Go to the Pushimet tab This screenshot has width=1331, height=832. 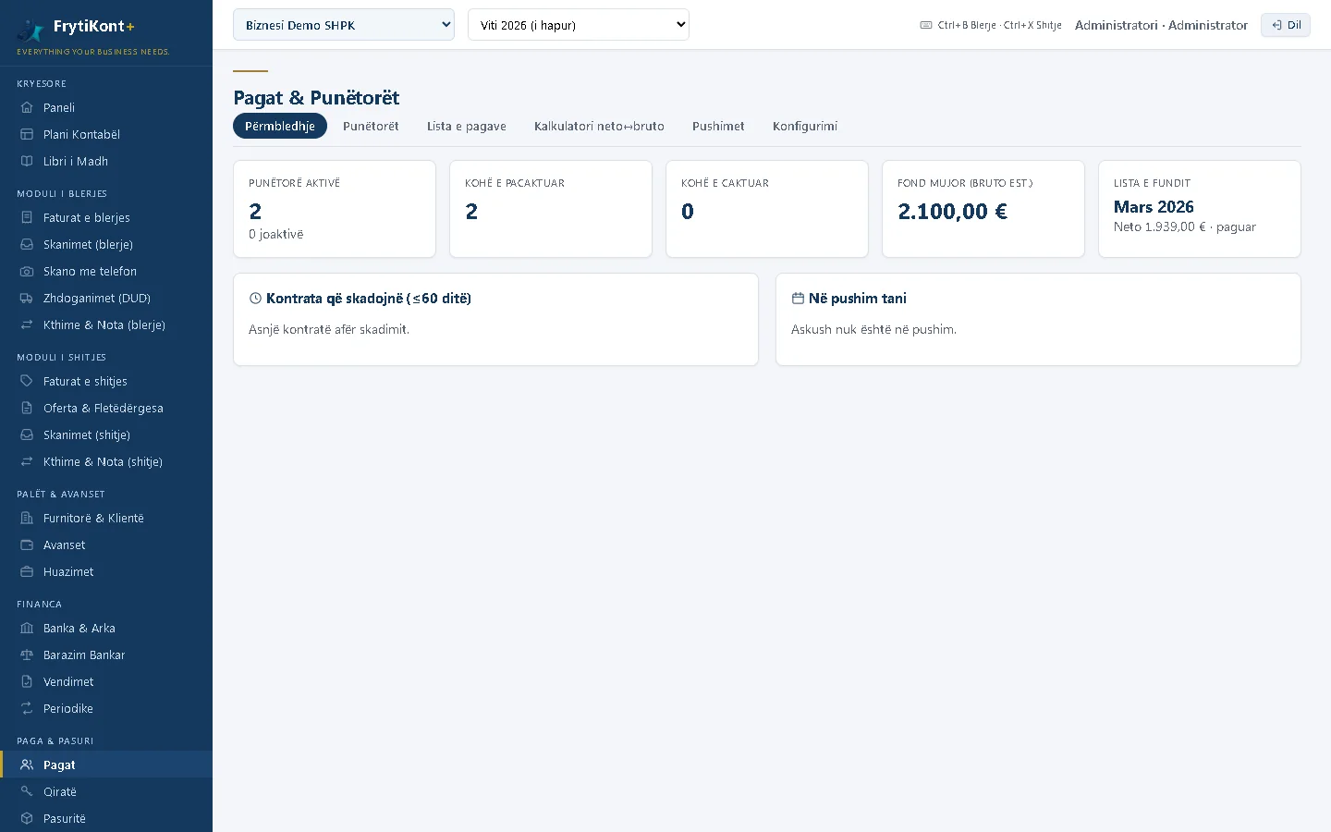coord(718,126)
